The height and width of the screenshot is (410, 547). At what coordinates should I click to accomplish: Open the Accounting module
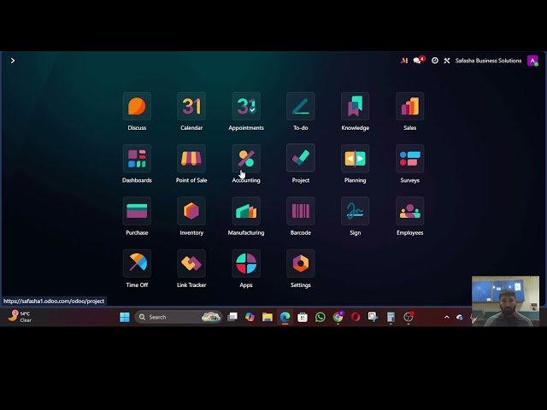tap(246, 159)
